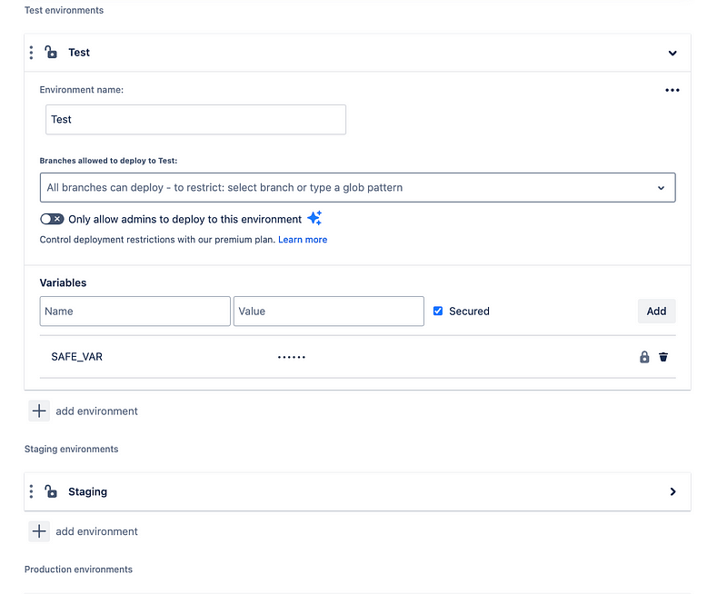Delete SAFE_VAR using the trash icon
Image resolution: width=727 pixels, height=594 pixels.
pos(663,357)
